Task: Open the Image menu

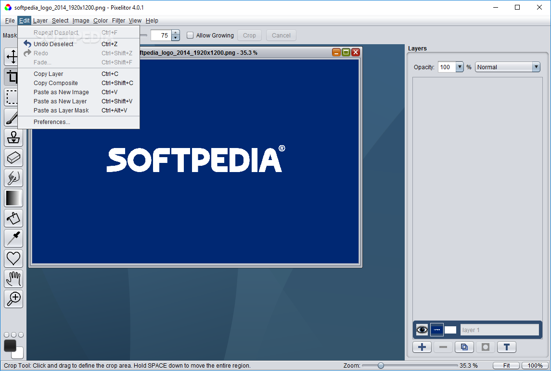Action: (81, 21)
